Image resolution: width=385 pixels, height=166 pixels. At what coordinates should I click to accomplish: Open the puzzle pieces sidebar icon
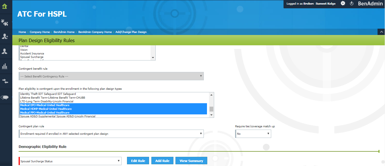(5, 22)
